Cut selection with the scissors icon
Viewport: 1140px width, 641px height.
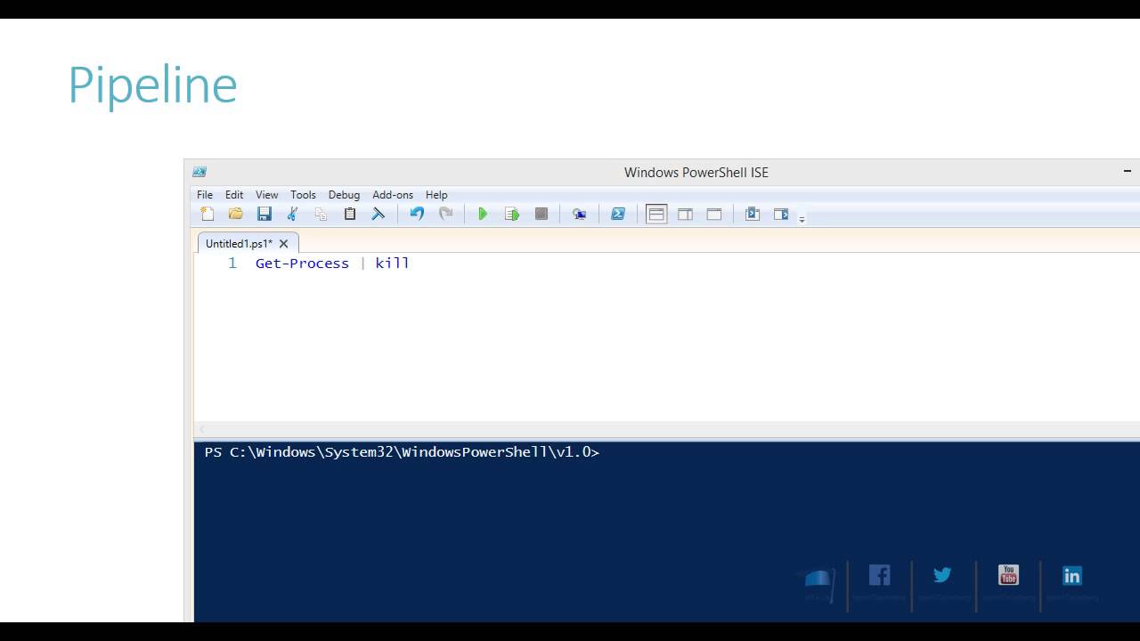[292, 214]
